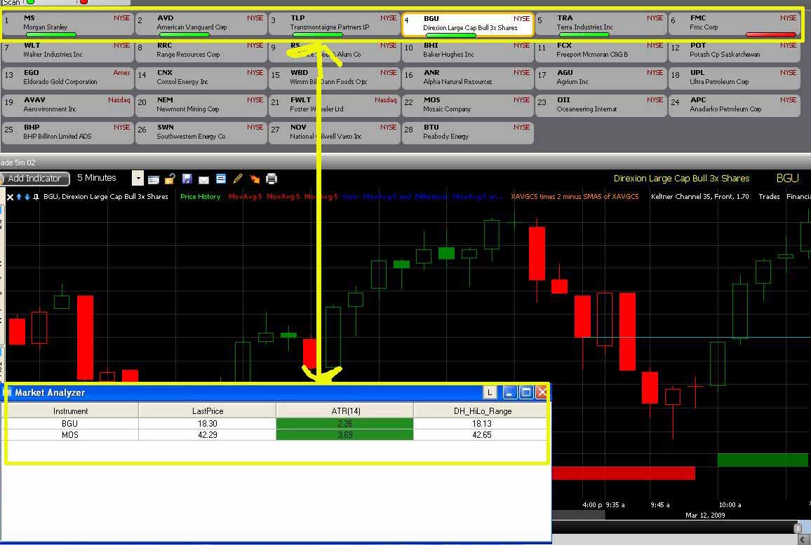Select the EGO Eldorado Gold Corporation card

(68, 78)
